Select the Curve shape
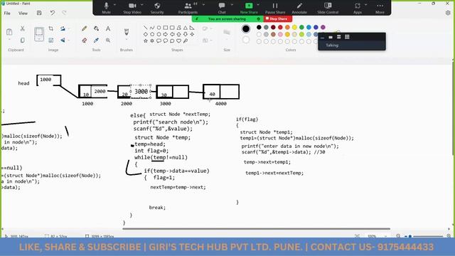The width and height of the screenshot is (455, 256). click(152, 28)
